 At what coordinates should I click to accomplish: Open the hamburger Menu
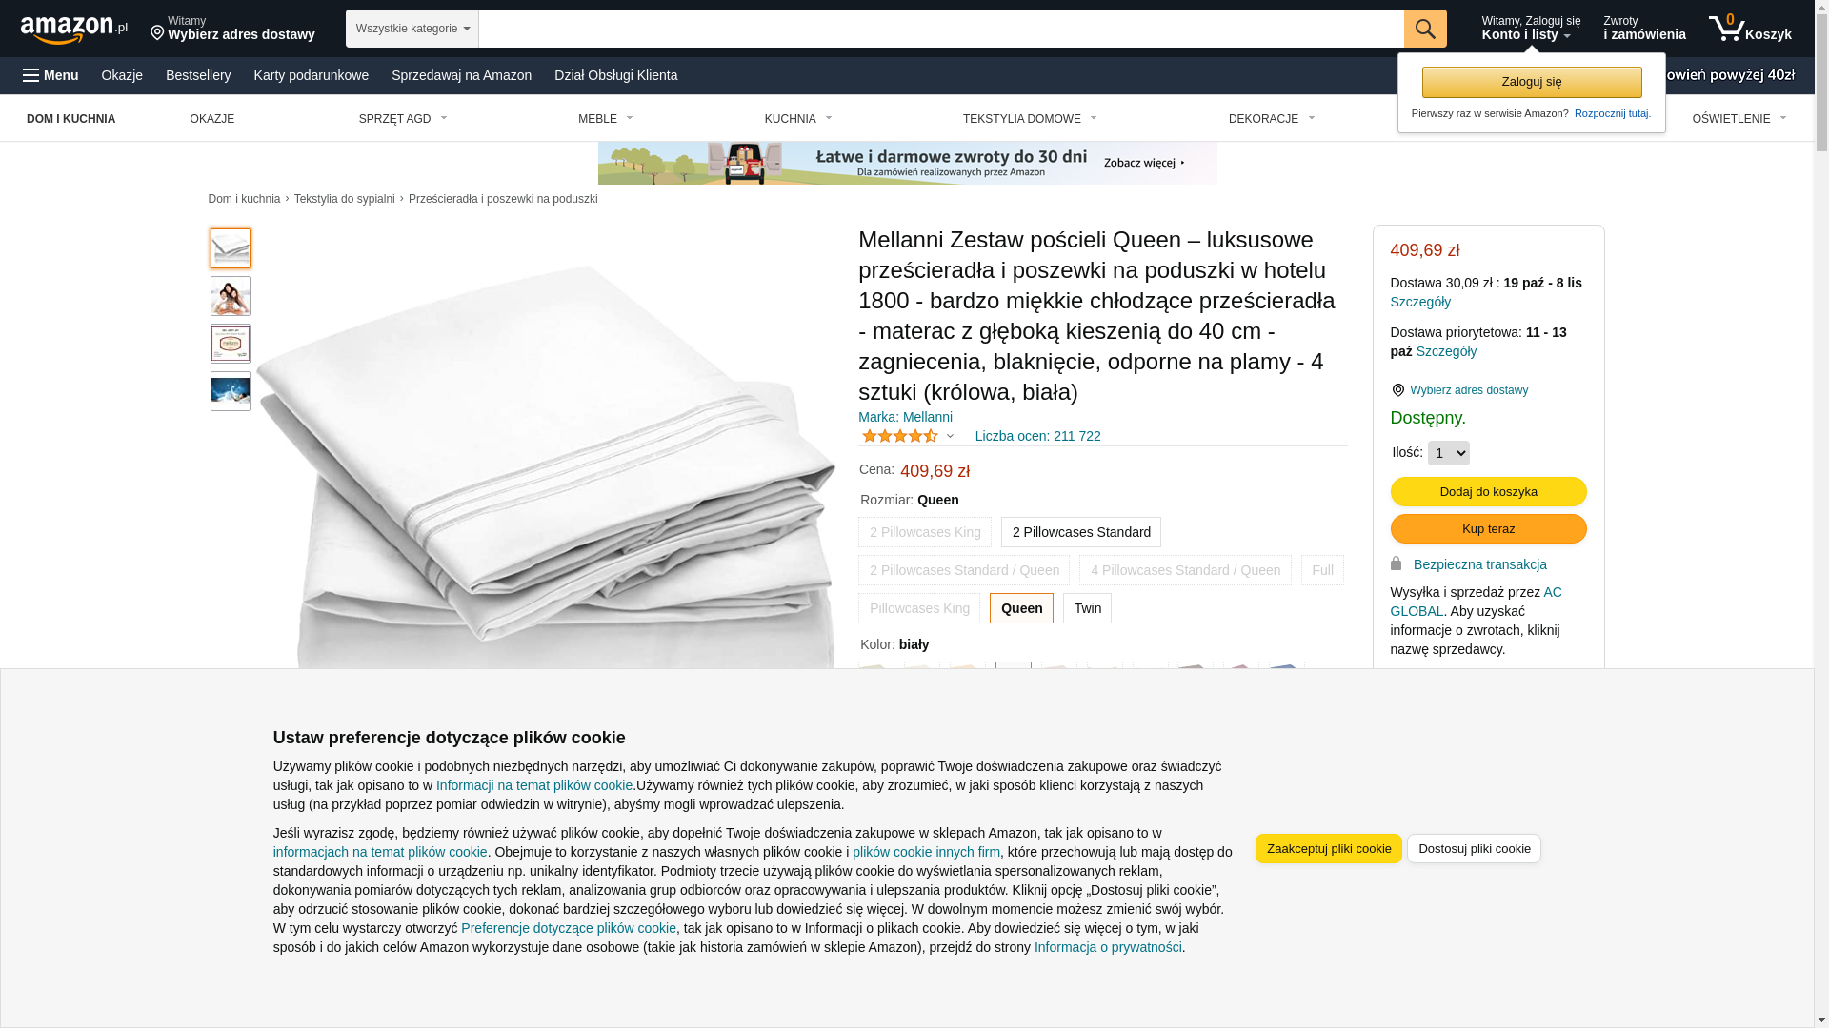pyautogui.click(x=50, y=75)
